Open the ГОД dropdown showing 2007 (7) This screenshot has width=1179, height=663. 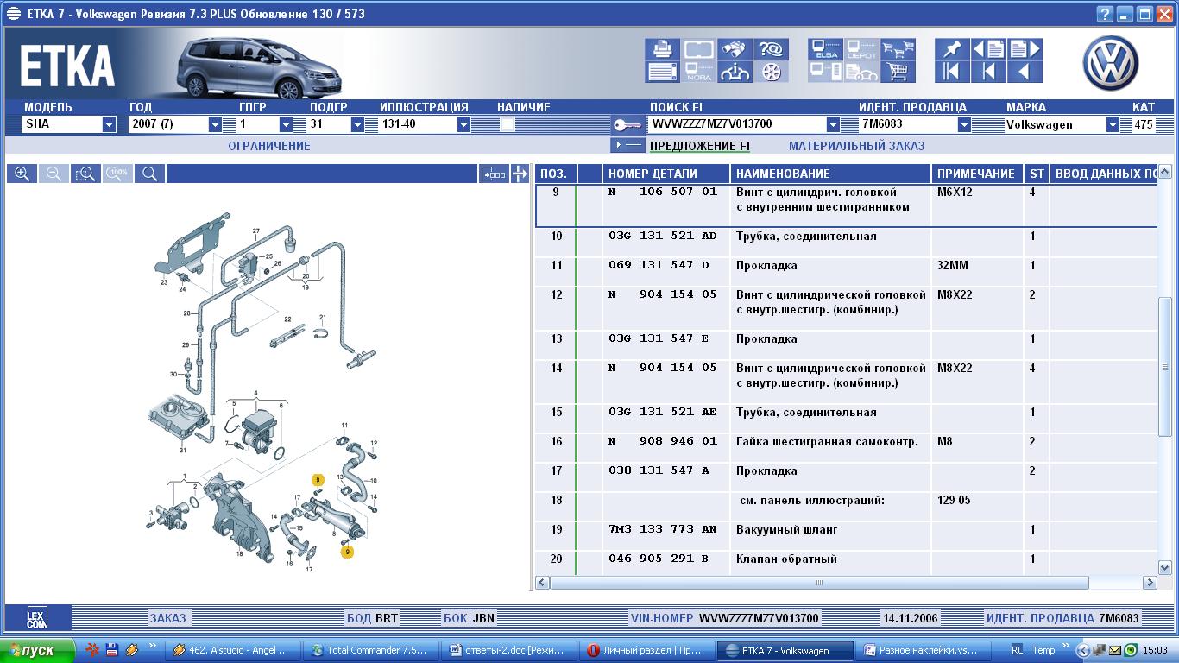point(215,124)
